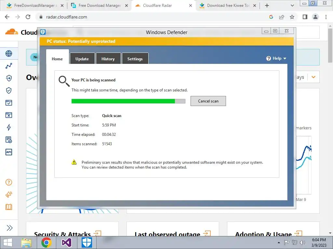
Task: Click the shield arrow sidebar icon in Radar
Action: point(9,78)
